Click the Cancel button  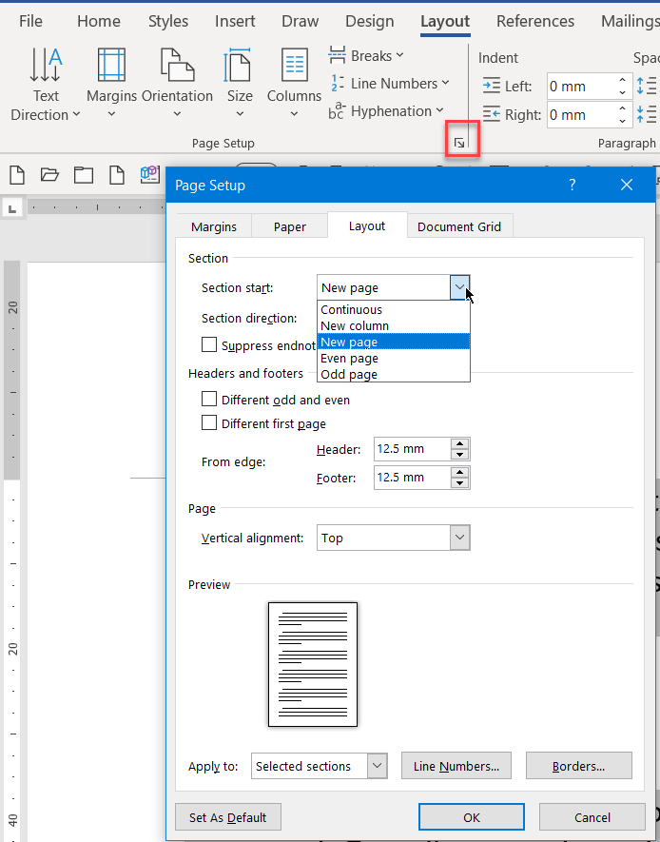(592, 817)
